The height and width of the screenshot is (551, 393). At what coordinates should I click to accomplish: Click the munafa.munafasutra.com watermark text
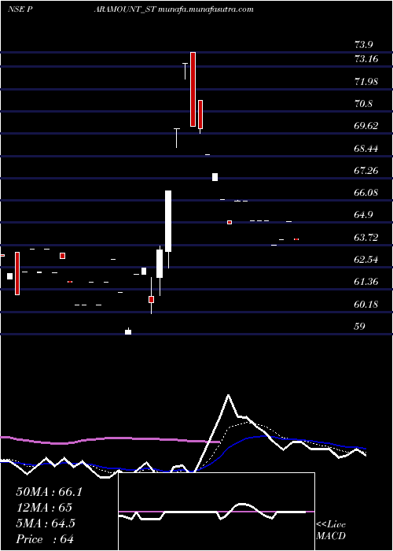coord(206,9)
